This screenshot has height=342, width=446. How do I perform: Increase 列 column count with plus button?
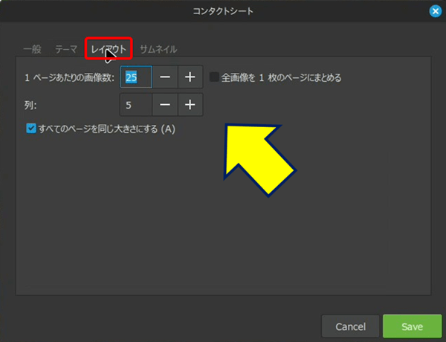point(190,105)
